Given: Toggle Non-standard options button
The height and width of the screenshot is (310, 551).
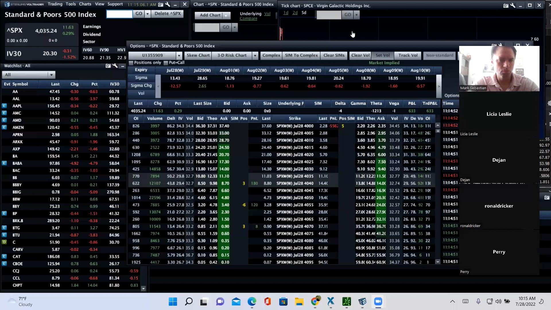Looking at the screenshot, I should [440, 55].
